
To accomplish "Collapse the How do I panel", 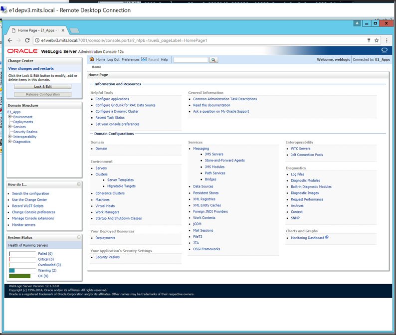I will [x=79, y=184].
